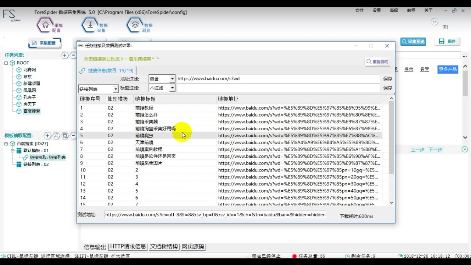Sort by the 处理模板 column header
This screenshot has height=265, width=471.
coord(119,99)
